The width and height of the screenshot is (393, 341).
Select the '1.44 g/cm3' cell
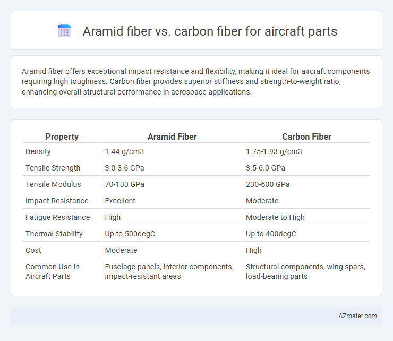click(124, 151)
